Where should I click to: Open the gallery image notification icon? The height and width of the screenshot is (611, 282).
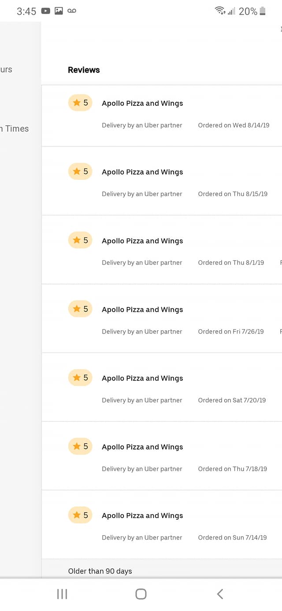click(x=59, y=11)
